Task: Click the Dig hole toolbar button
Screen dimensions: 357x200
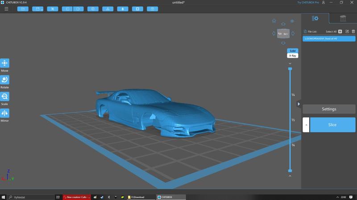Action: (x=137, y=9)
